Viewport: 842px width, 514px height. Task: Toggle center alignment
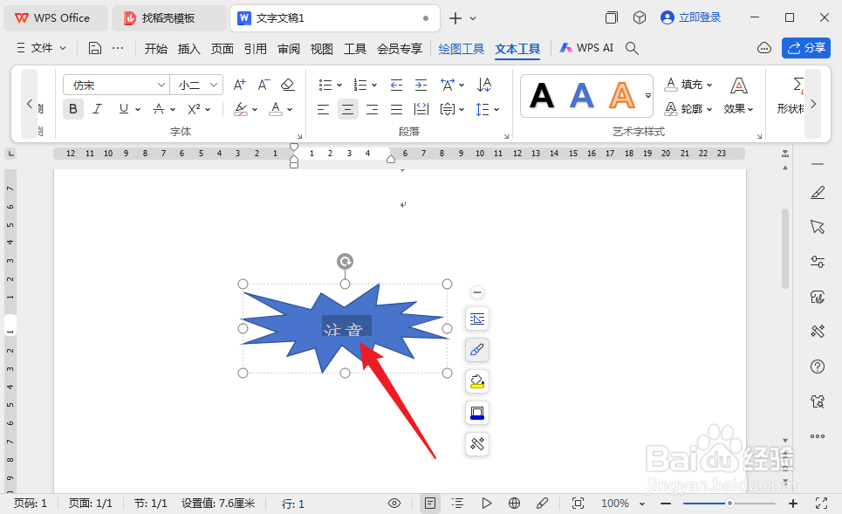(x=348, y=110)
